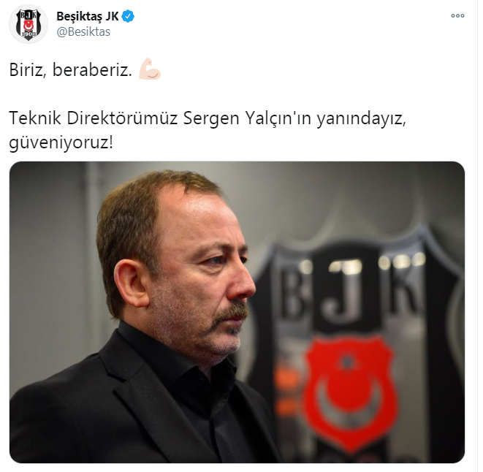Click 'Teknik Direktörümüz' in the tweet text

[x=94, y=118]
